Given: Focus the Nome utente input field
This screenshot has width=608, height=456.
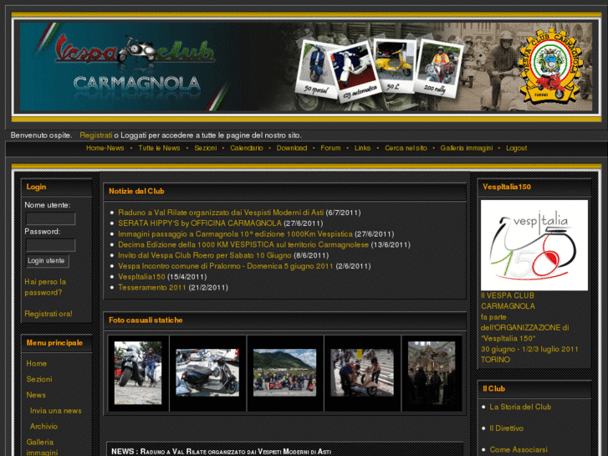Looking at the screenshot, I should click(50, 218).
